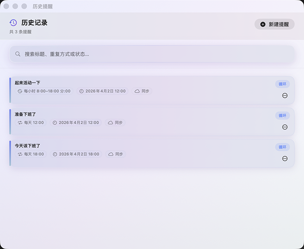
Task: Click the history clock icon beside 历史记录
Action: point(13,23)
